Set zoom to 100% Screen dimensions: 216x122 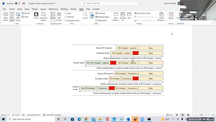pos(91,16)
